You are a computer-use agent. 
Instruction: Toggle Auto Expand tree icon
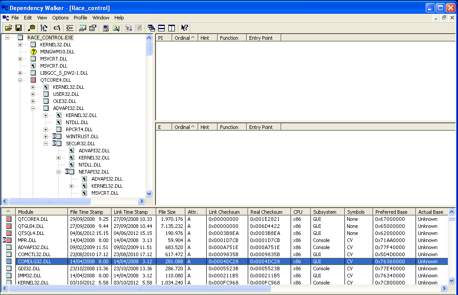point(44,28)
